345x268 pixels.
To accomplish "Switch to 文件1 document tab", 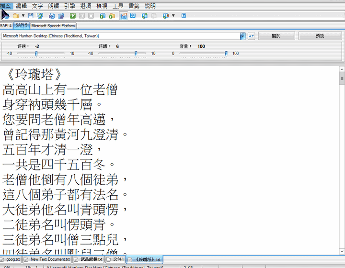I will [x=115, y=259].
